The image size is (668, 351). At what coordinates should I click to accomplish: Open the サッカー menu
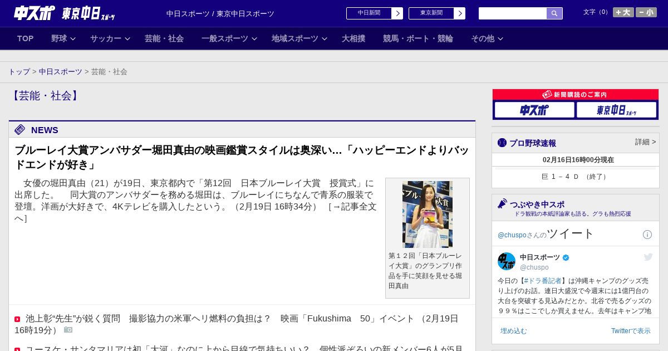tap(106, 38)
